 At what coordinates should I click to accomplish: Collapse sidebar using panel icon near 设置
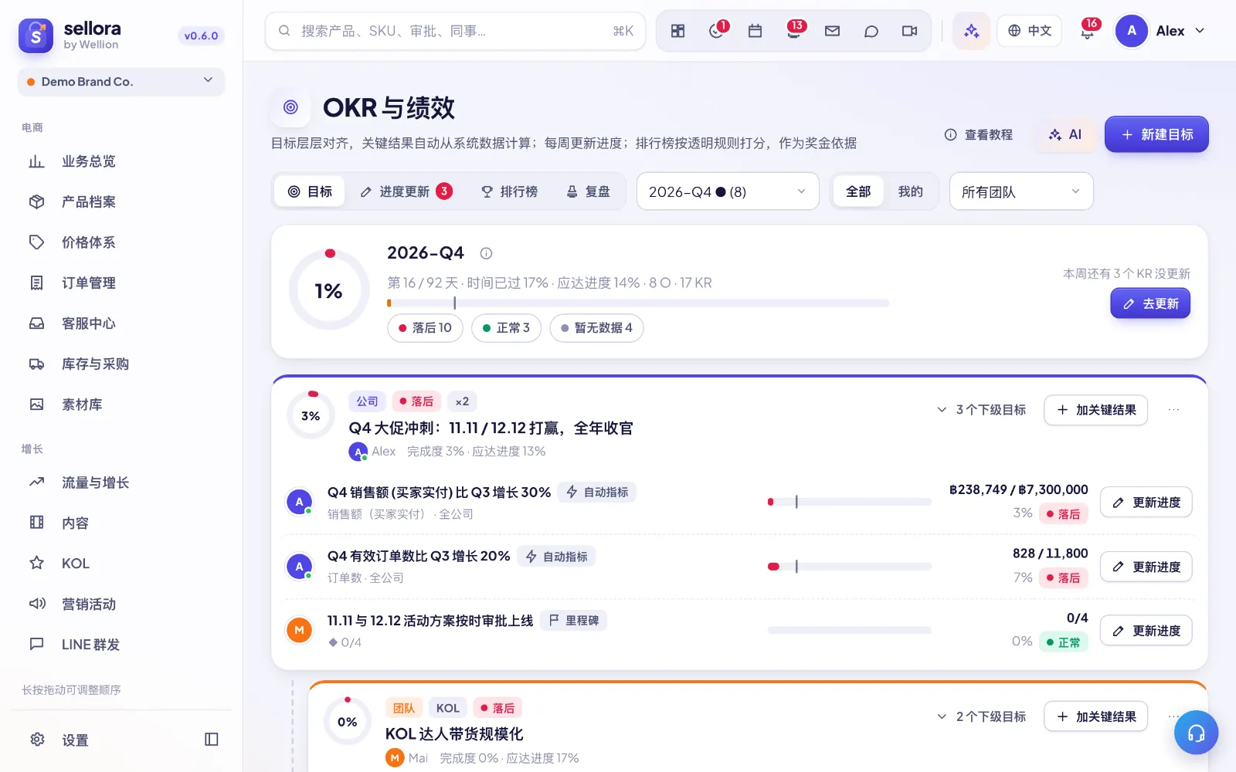click(x=212, y=740)
